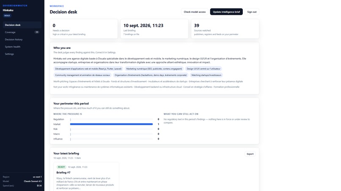Click the WORKSPACE breadcrumb label

[x=57, y=6]
